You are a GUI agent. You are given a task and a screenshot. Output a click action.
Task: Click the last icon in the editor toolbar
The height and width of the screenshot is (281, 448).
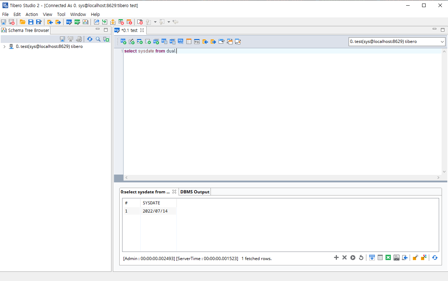238,42
